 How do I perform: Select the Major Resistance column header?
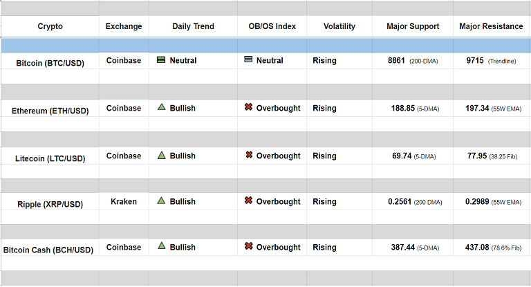491,26
